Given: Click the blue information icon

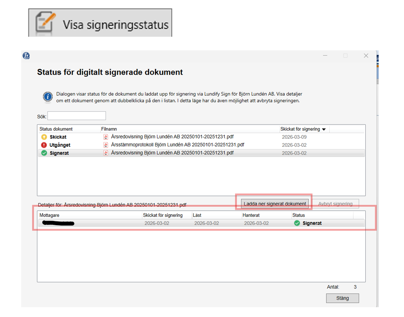Looking at the screenshot, I should point(48,97).
